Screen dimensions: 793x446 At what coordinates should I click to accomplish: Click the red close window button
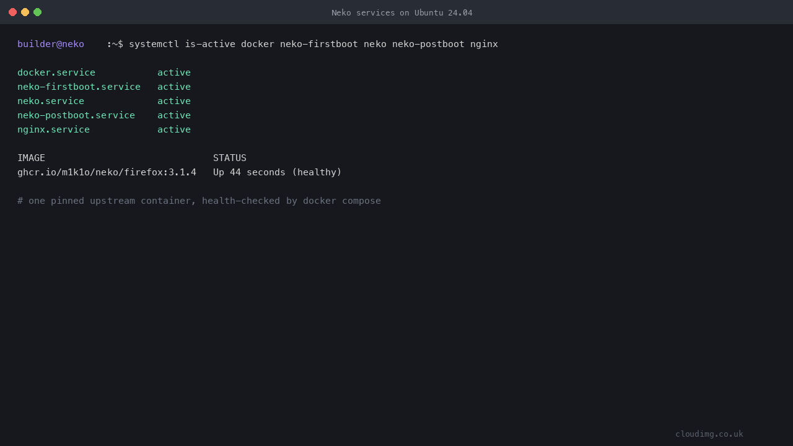click(12, 12)
